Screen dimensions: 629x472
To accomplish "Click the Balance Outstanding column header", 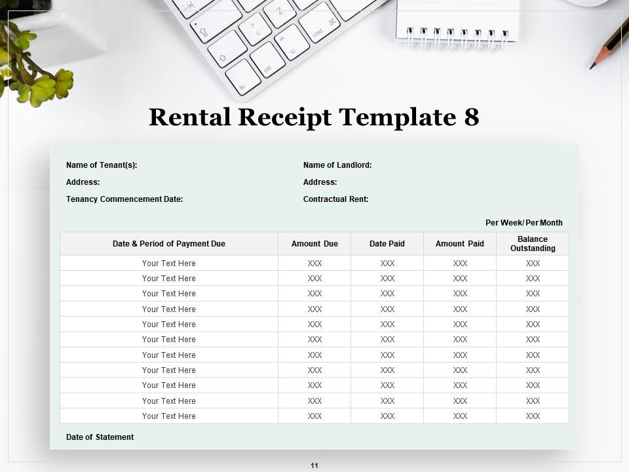I will point(532,243).
